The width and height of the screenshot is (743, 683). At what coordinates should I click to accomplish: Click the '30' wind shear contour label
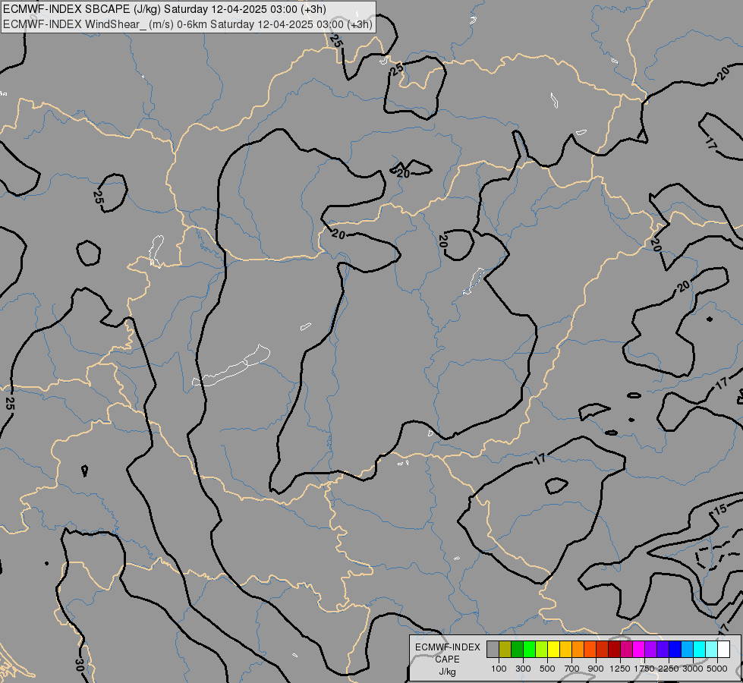click(79, 665)
